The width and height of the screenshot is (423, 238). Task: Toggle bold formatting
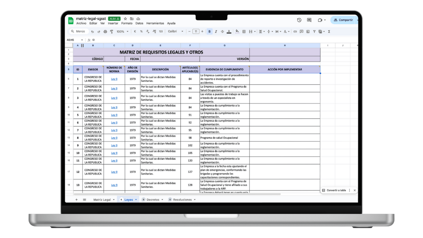(x=209, y=31)
